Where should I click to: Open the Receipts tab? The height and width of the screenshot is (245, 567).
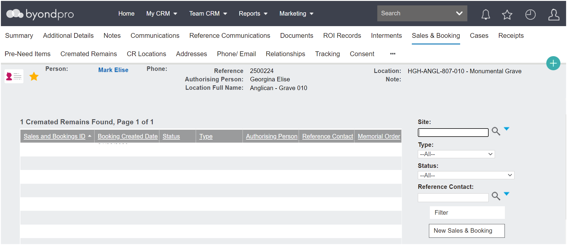[x=511, y=35]
